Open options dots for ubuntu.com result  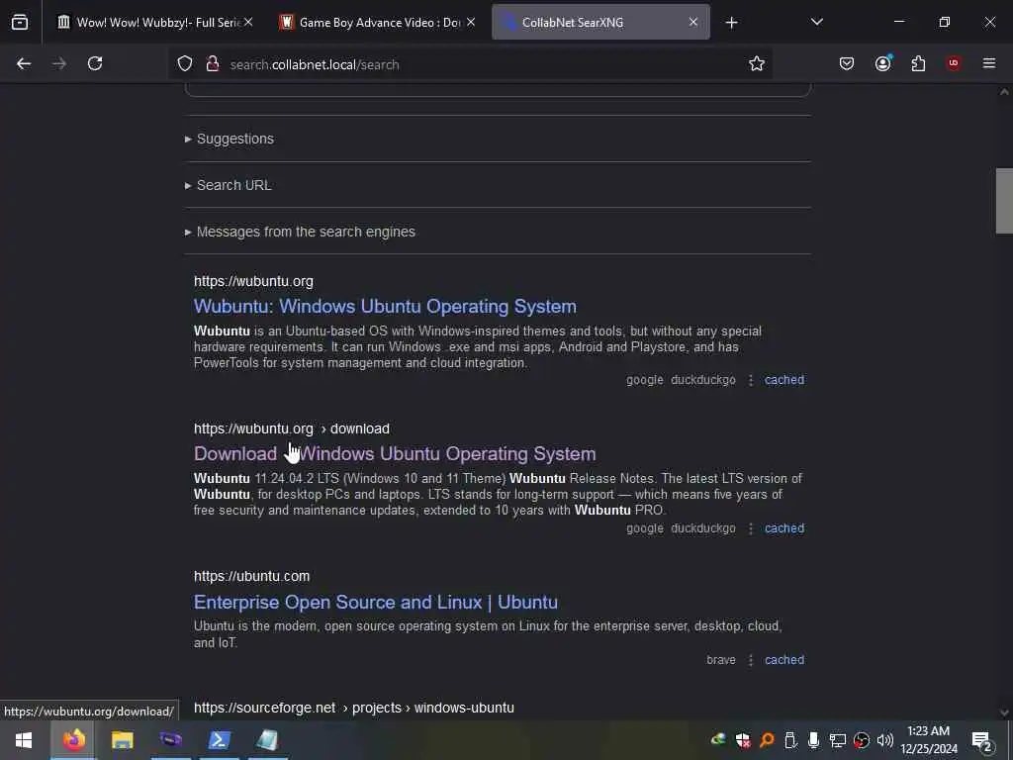[x=750, y=660]
